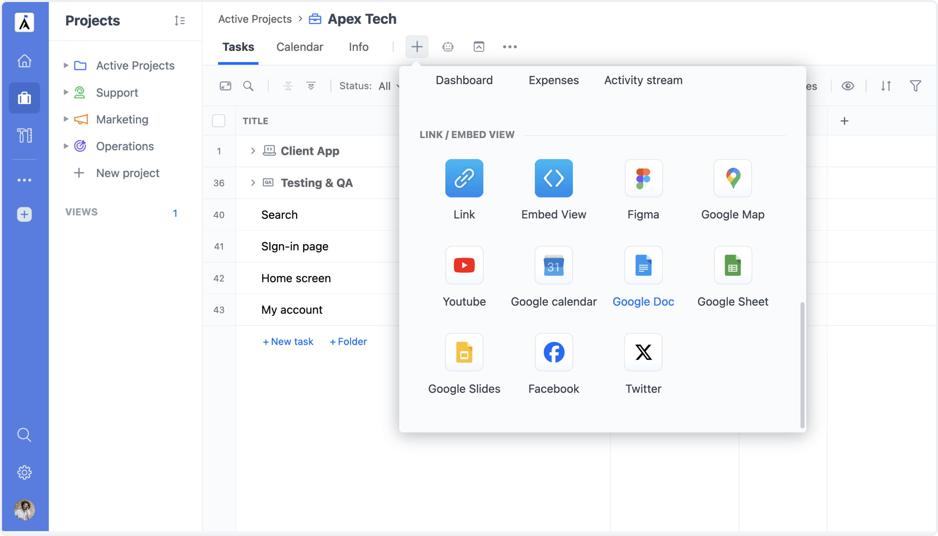Open the settings gear icon
Viewport: 938px width, 536px height.
(x=24, y=472)
